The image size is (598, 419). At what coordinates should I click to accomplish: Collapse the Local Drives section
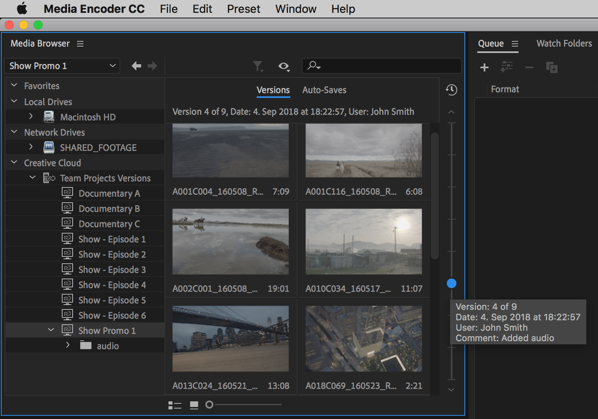(x=14, y=101)
